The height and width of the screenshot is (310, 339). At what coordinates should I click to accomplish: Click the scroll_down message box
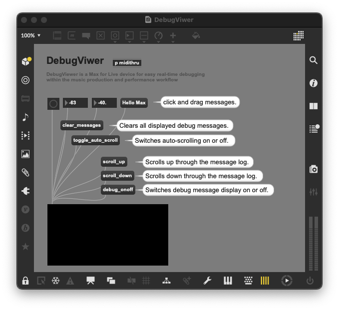117,176
